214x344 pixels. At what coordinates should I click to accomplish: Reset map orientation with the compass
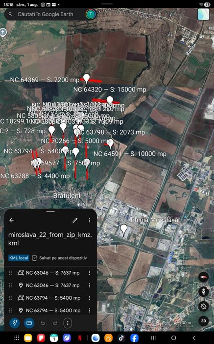tap(204, 277)
